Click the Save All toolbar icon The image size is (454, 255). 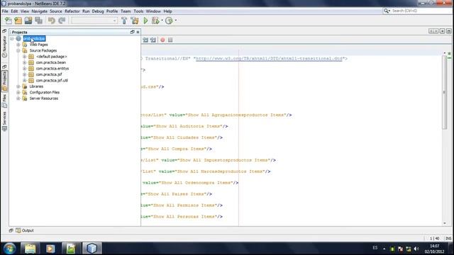point(38,21)
